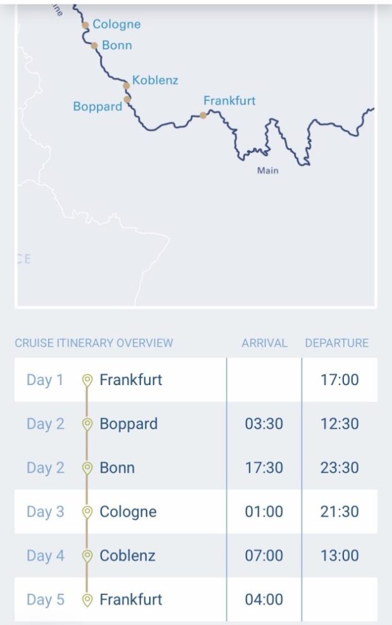392x625 pixels.
Task: Select the Frankfurt label on the map
Action: pos(230,101)
